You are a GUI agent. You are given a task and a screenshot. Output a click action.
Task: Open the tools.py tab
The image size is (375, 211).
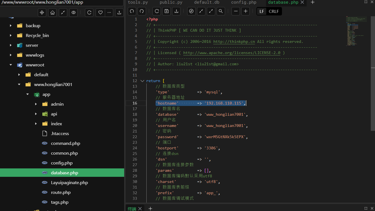[x=138, y=2]
